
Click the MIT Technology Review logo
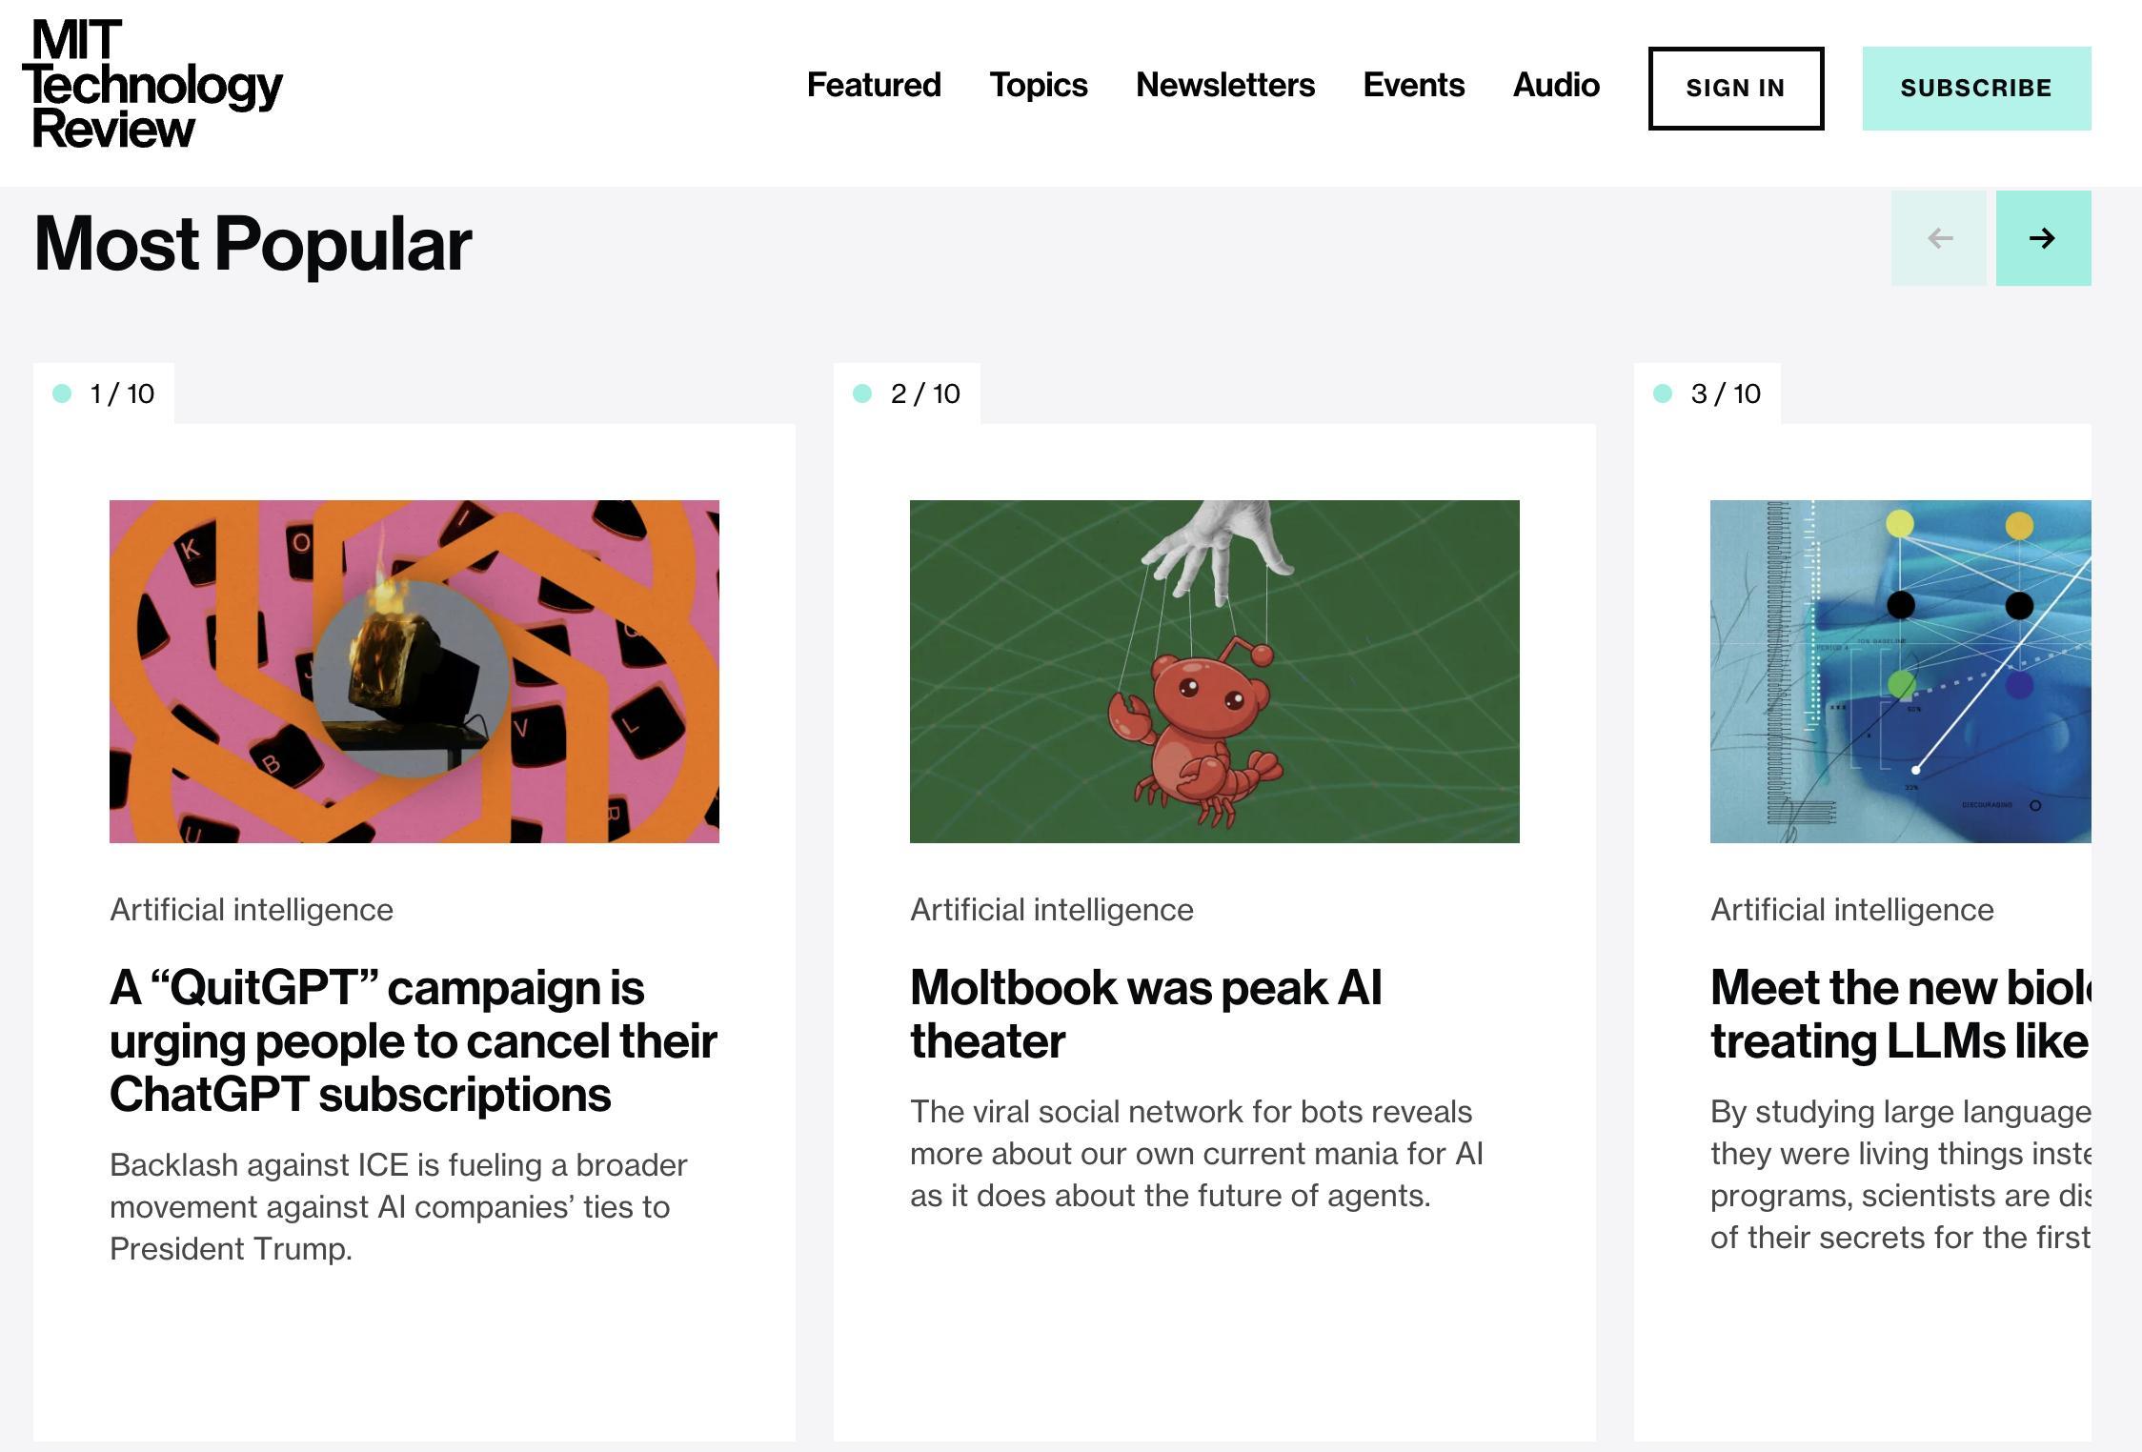tap(152, 84)
